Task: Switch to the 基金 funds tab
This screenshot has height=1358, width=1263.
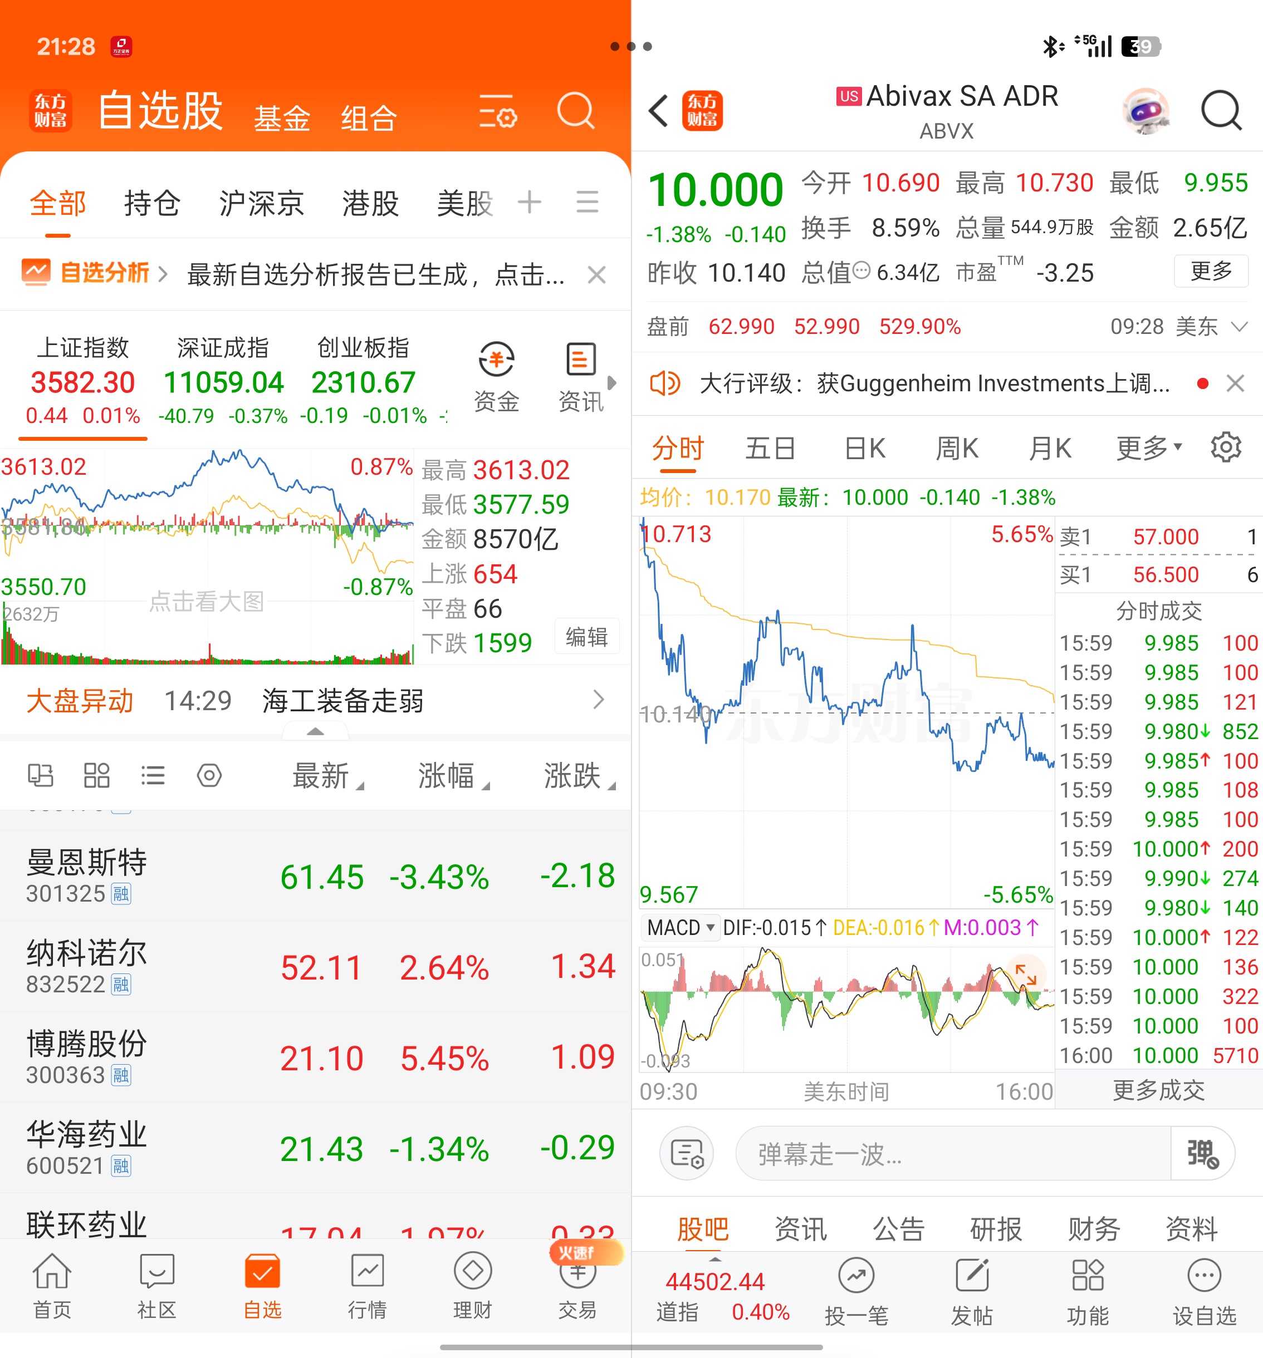Action: click(x=282, y=118)
